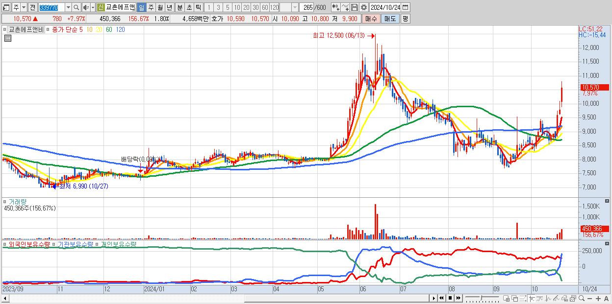Viewport: 612px width, 304px height.
Task: Adjust the replay speed slider handle
Action: (x=482, y=298)
